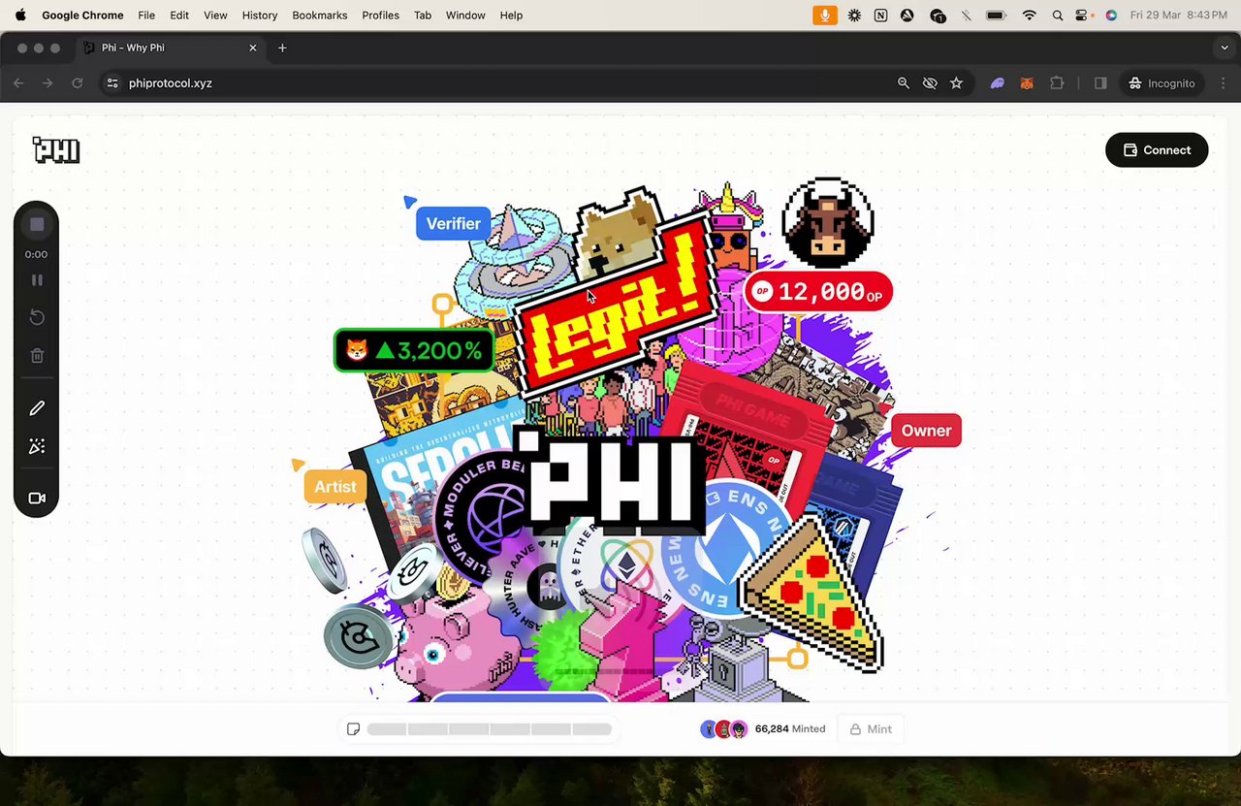Click the PHI logo in the page header
1241x806 pixels.
click(x=56, y=149)
